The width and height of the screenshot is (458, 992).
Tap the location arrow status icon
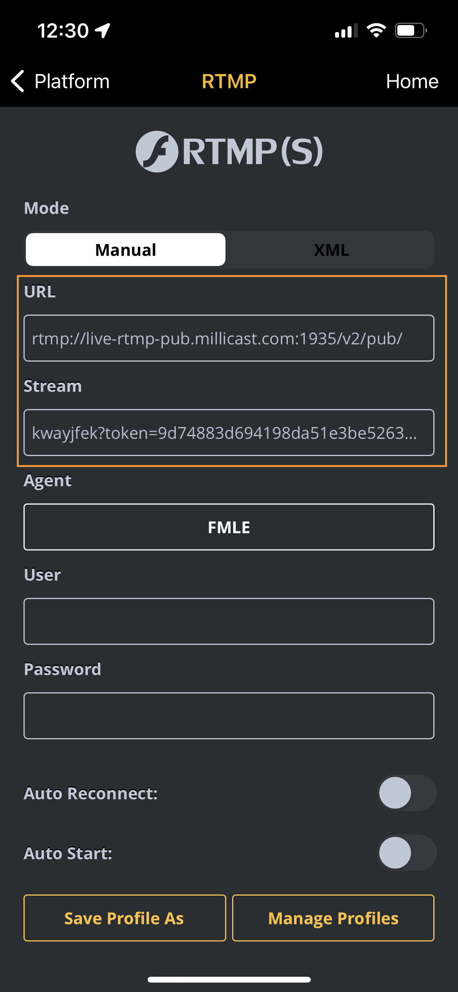click(103, 31)
